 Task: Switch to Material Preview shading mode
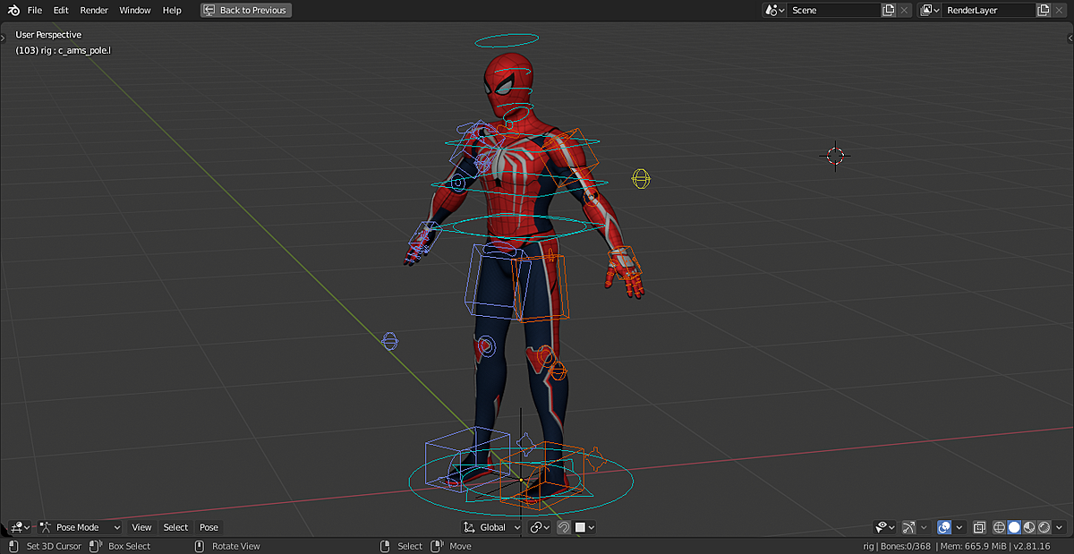pyautogui.click(x=1027, y=527)
